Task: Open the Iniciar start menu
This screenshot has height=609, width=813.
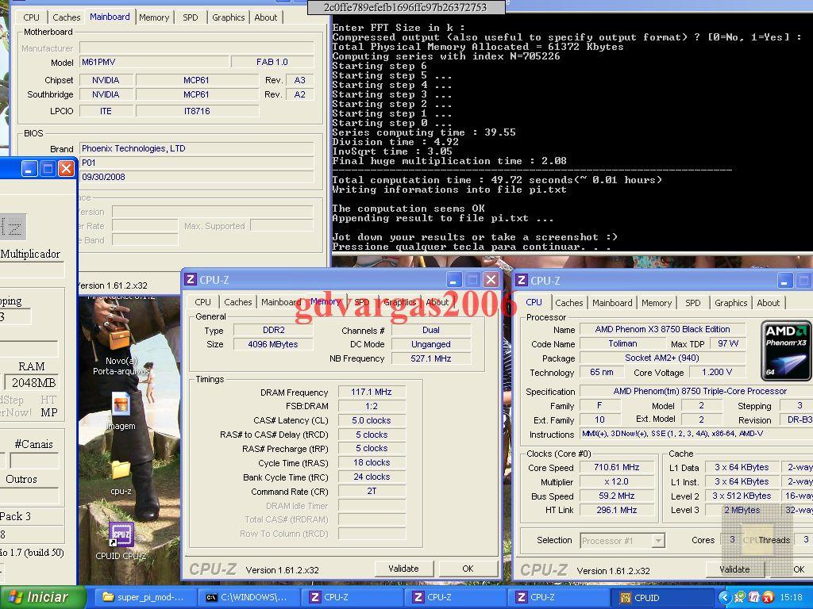Action: pos(43,598)
